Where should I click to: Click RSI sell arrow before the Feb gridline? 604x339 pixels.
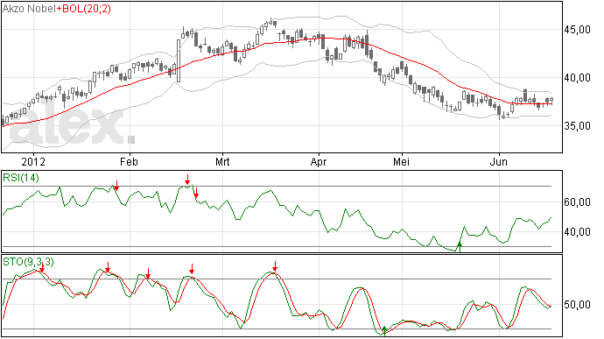116,186
